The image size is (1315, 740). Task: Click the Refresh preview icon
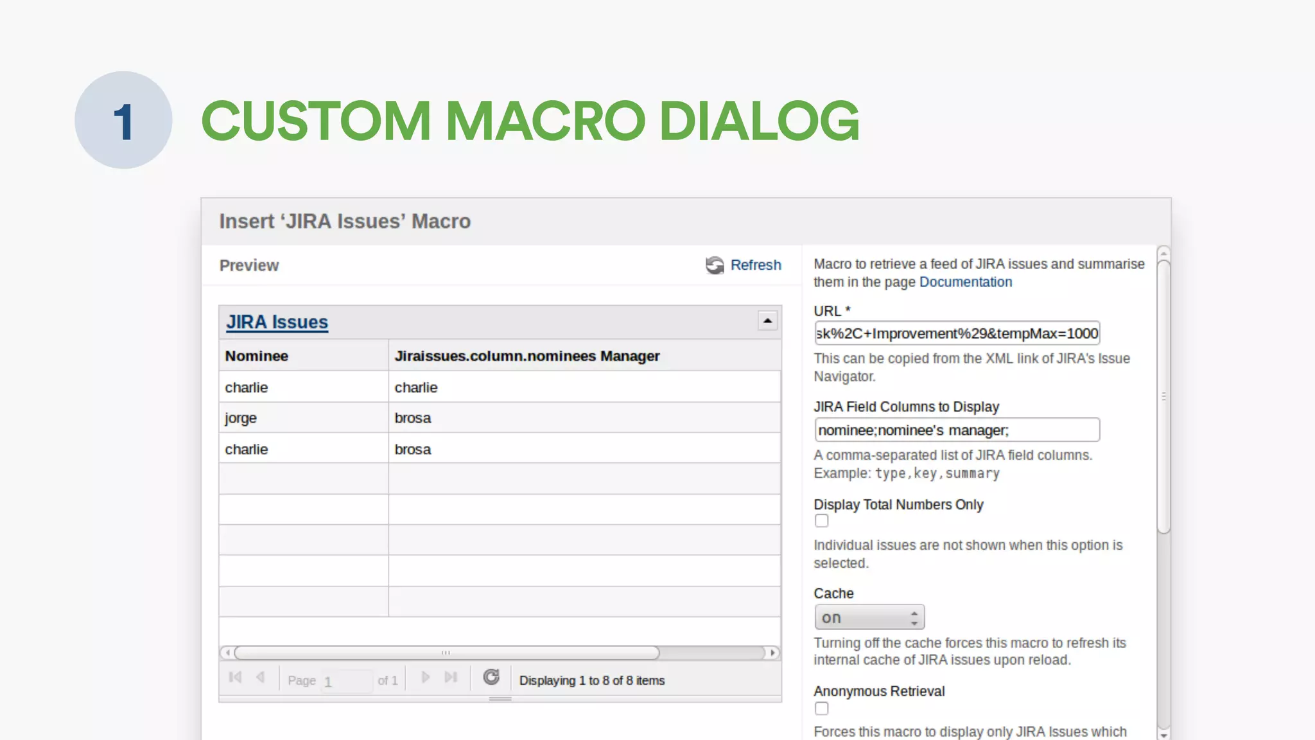tap(715, 265)
